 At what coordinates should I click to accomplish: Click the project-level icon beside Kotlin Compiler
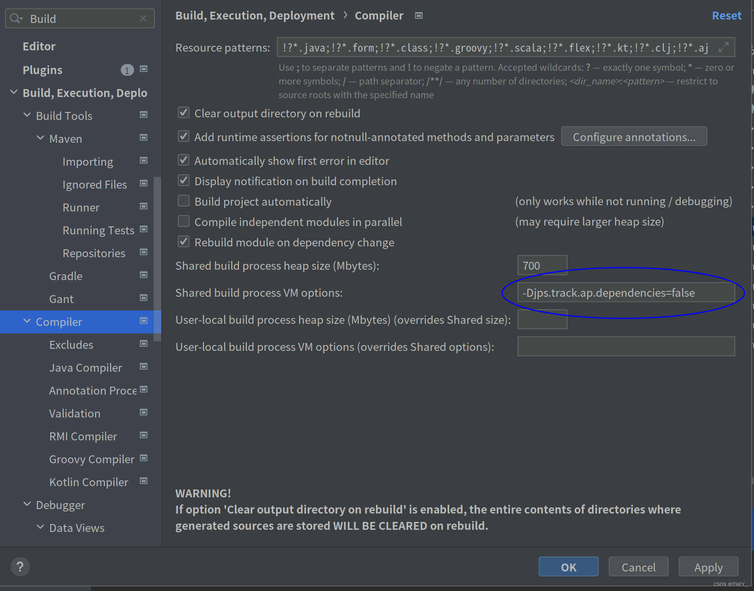[144, 481]
